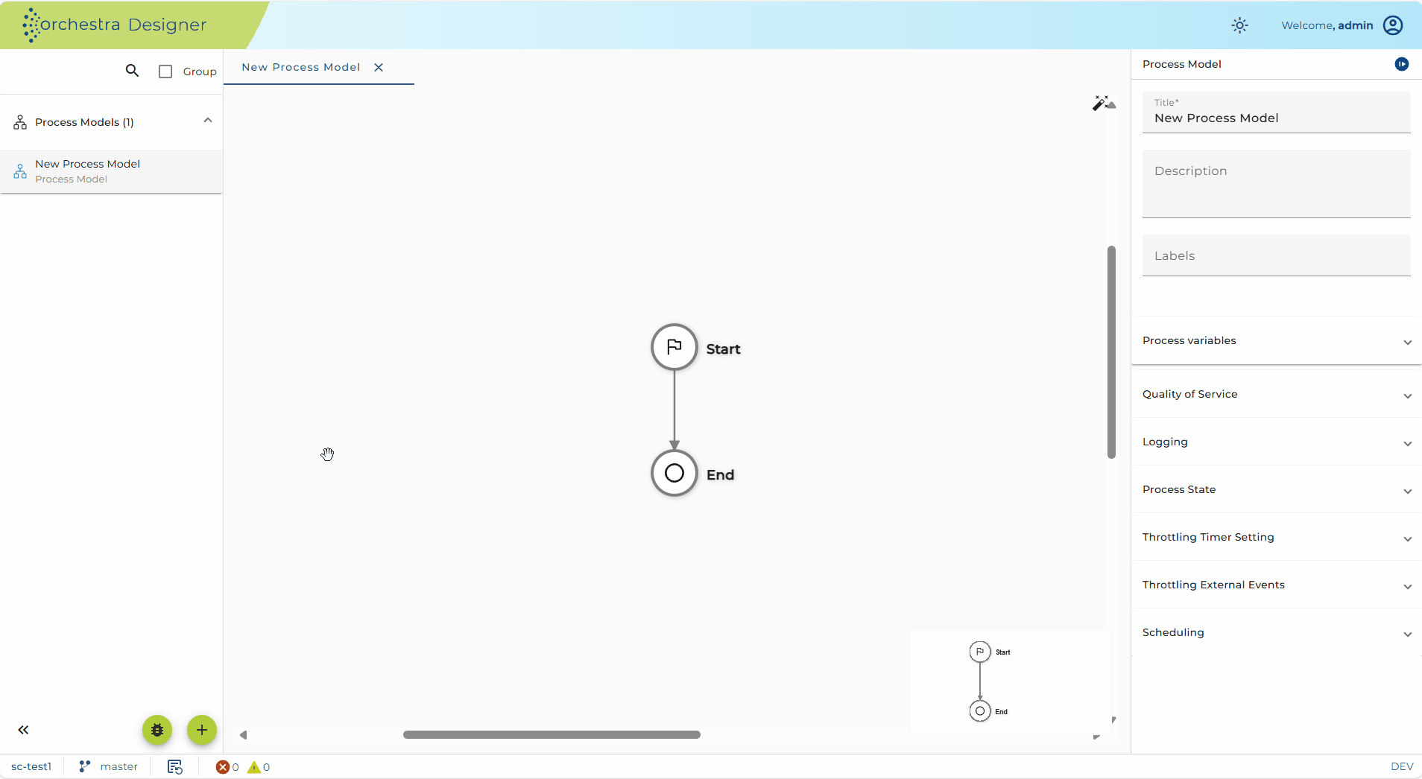The image size is (1422, 779).
Task: Expand the Process variables section
Action: pyautogui.click(x=1277, y=340)
